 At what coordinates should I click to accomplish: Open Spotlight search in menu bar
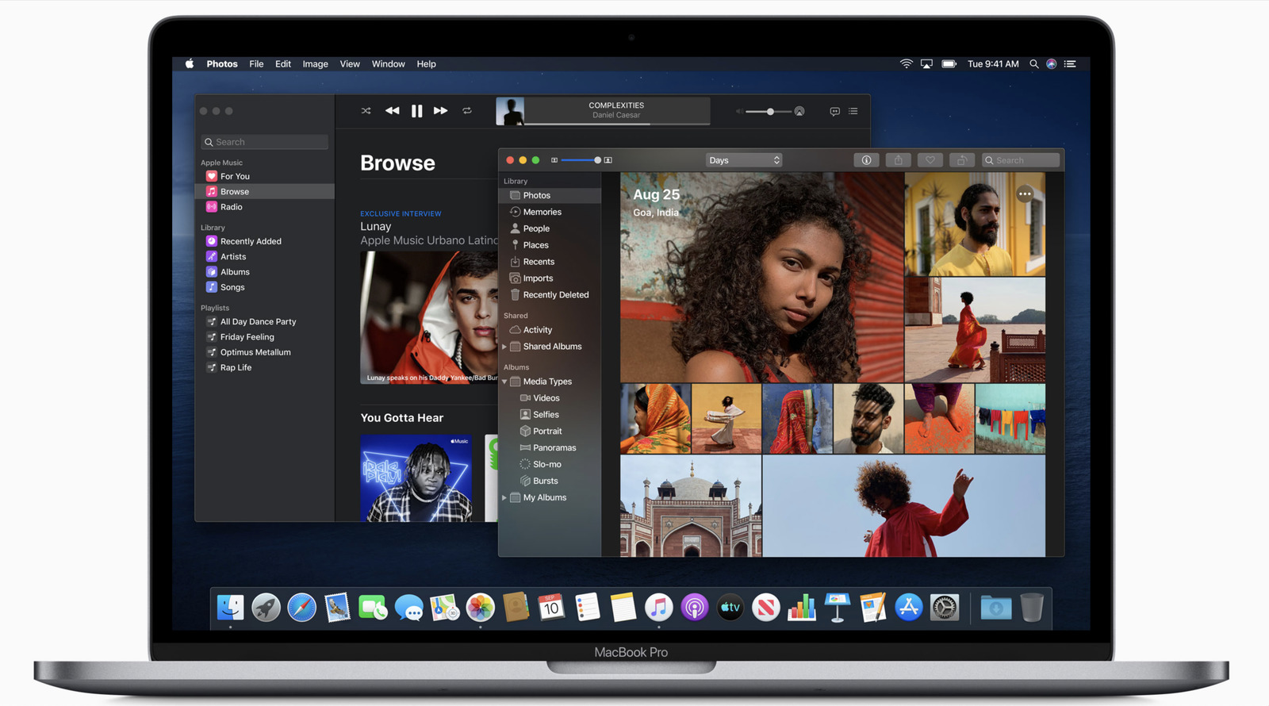[x=1033, y=64]
